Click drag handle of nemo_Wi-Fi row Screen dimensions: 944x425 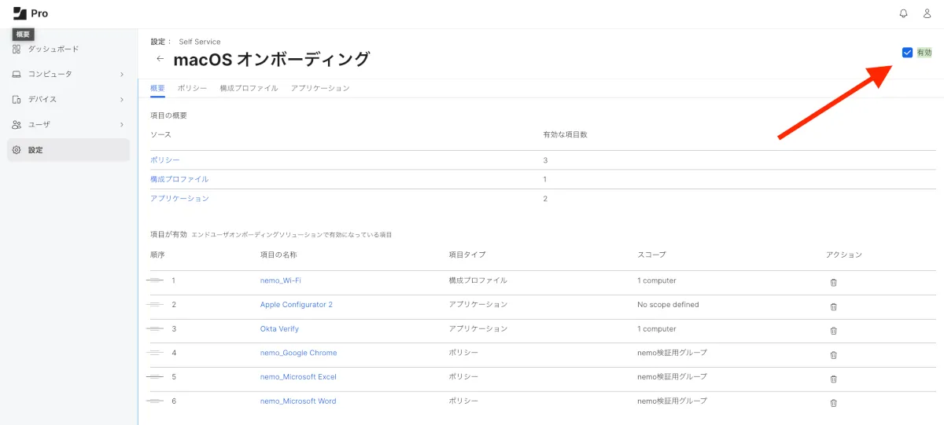(x=155, y=280)
